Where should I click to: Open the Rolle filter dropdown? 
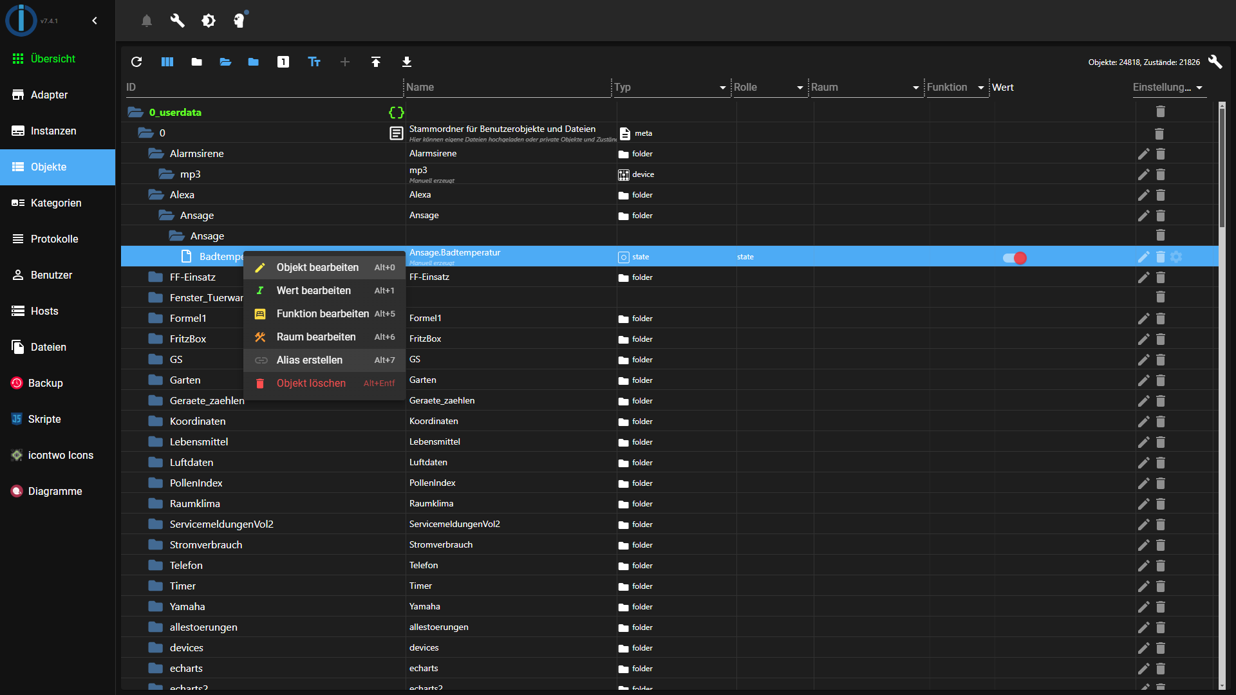point(800,88)
